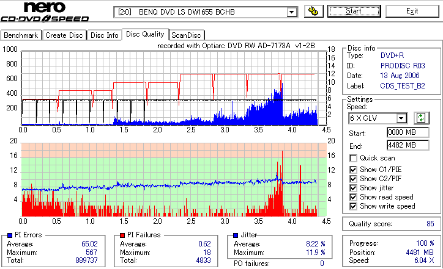Disable Show jitter checkbox
The height and width of the screenshot is (269, 443).
(353, 188)
